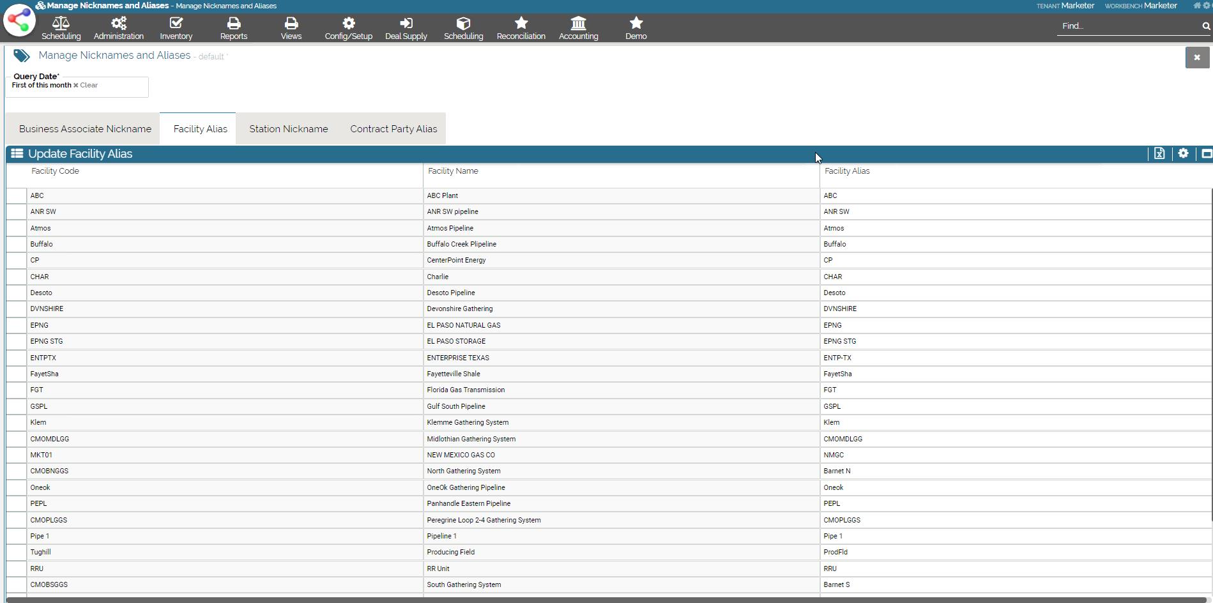Maximize the Update Facility Alias panel
Viewport: 1213px width, 603px height.
(x=1206, y=154)
